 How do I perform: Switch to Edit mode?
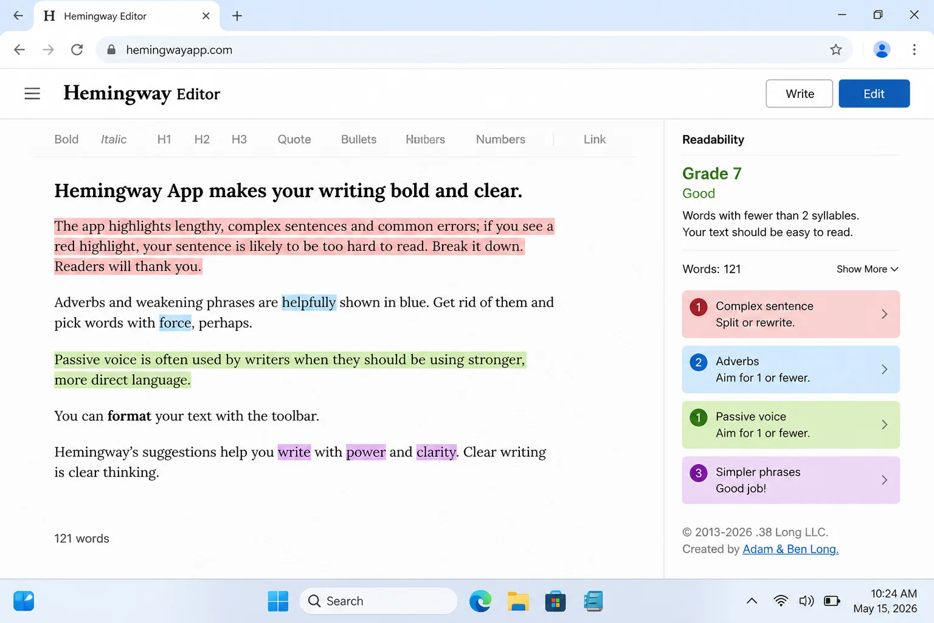(874, 94)
